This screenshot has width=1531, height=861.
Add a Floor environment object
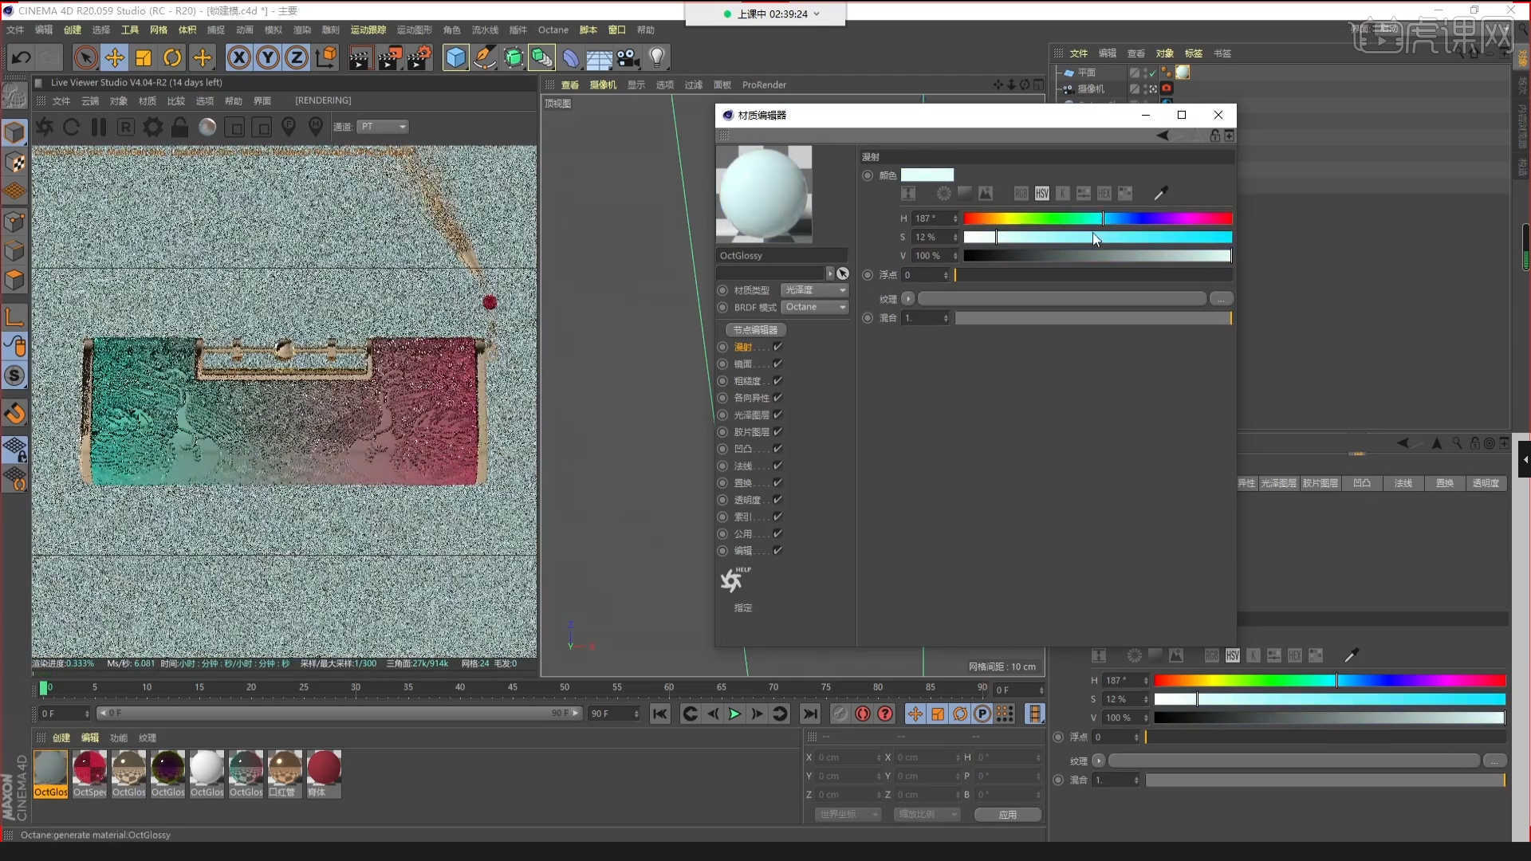599,57
